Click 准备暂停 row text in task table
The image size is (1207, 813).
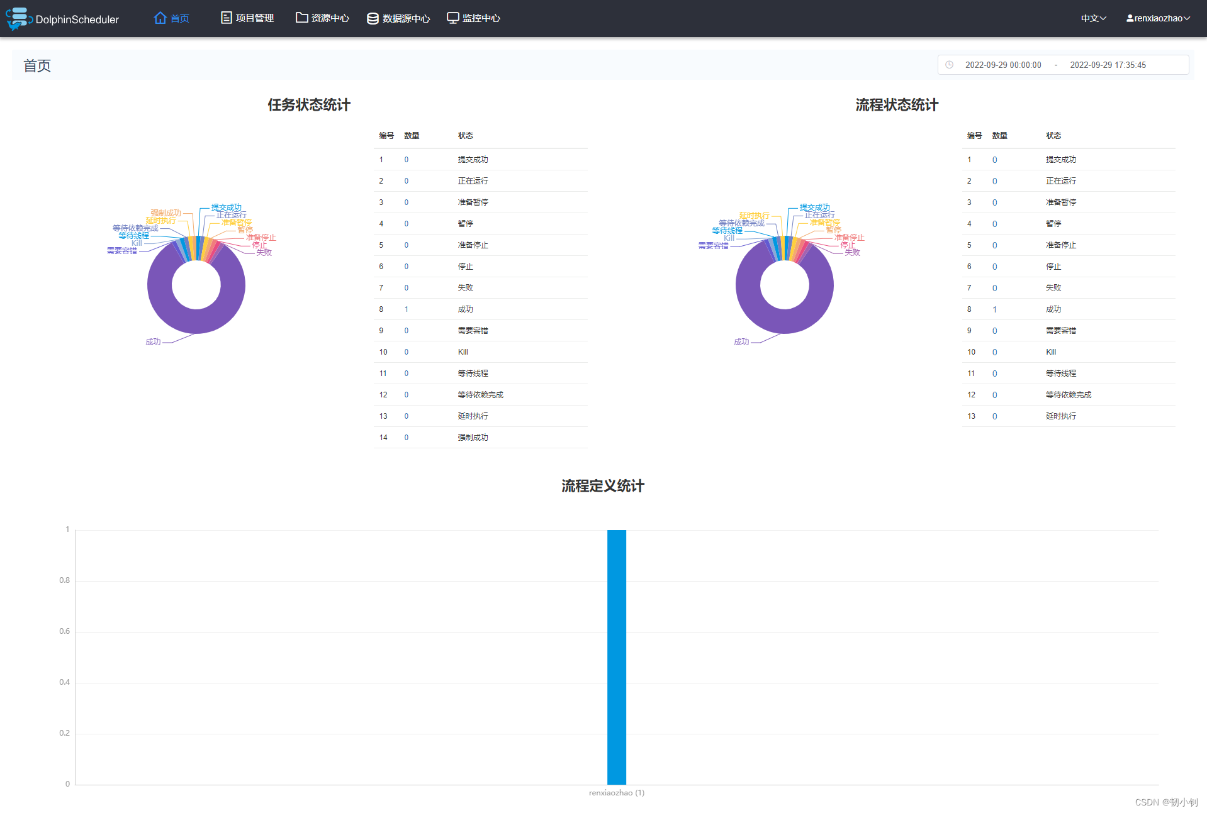click(x=473, y=202)
